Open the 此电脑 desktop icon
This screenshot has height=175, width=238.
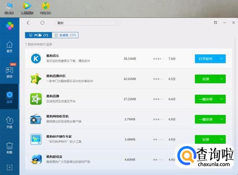coord(9,8)
